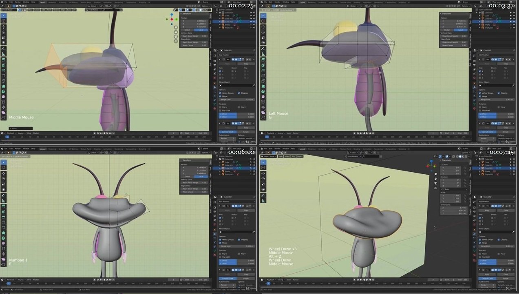Toggle perspective grid icon in 00:07:15 viewport
Viewport: 519px width, 294px height.
coord(435,188)
